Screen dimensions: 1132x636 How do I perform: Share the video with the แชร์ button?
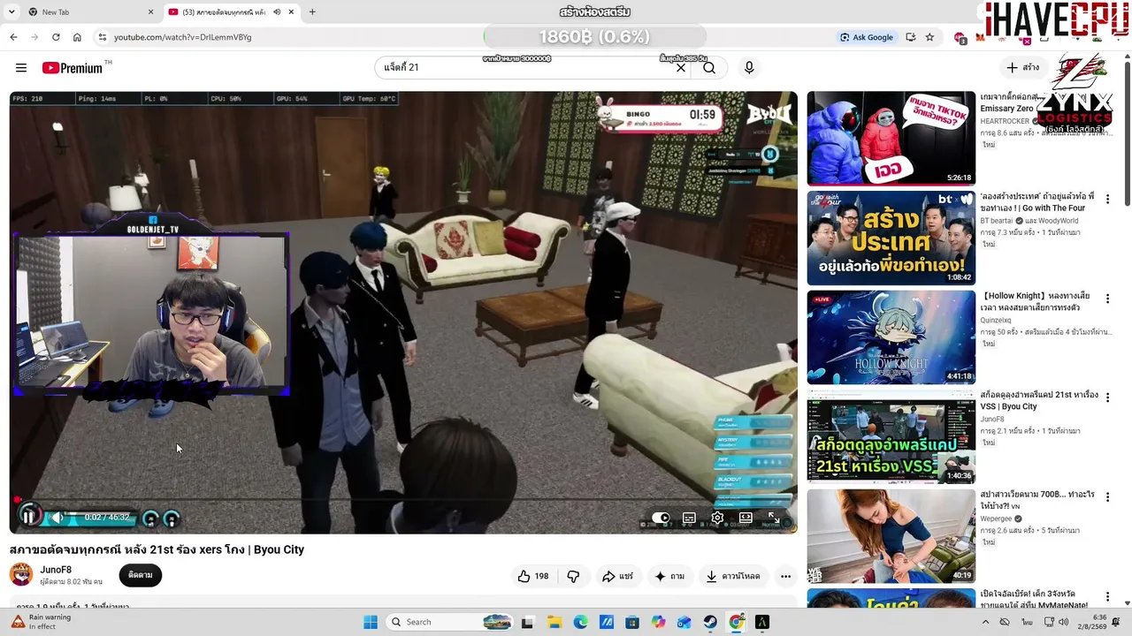tap(617, 576)
